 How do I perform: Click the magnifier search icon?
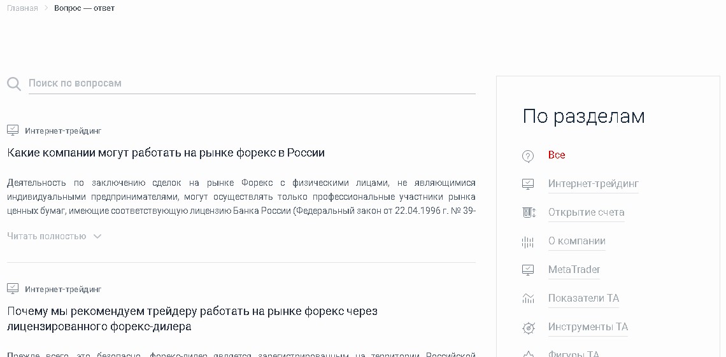[14, 83]
